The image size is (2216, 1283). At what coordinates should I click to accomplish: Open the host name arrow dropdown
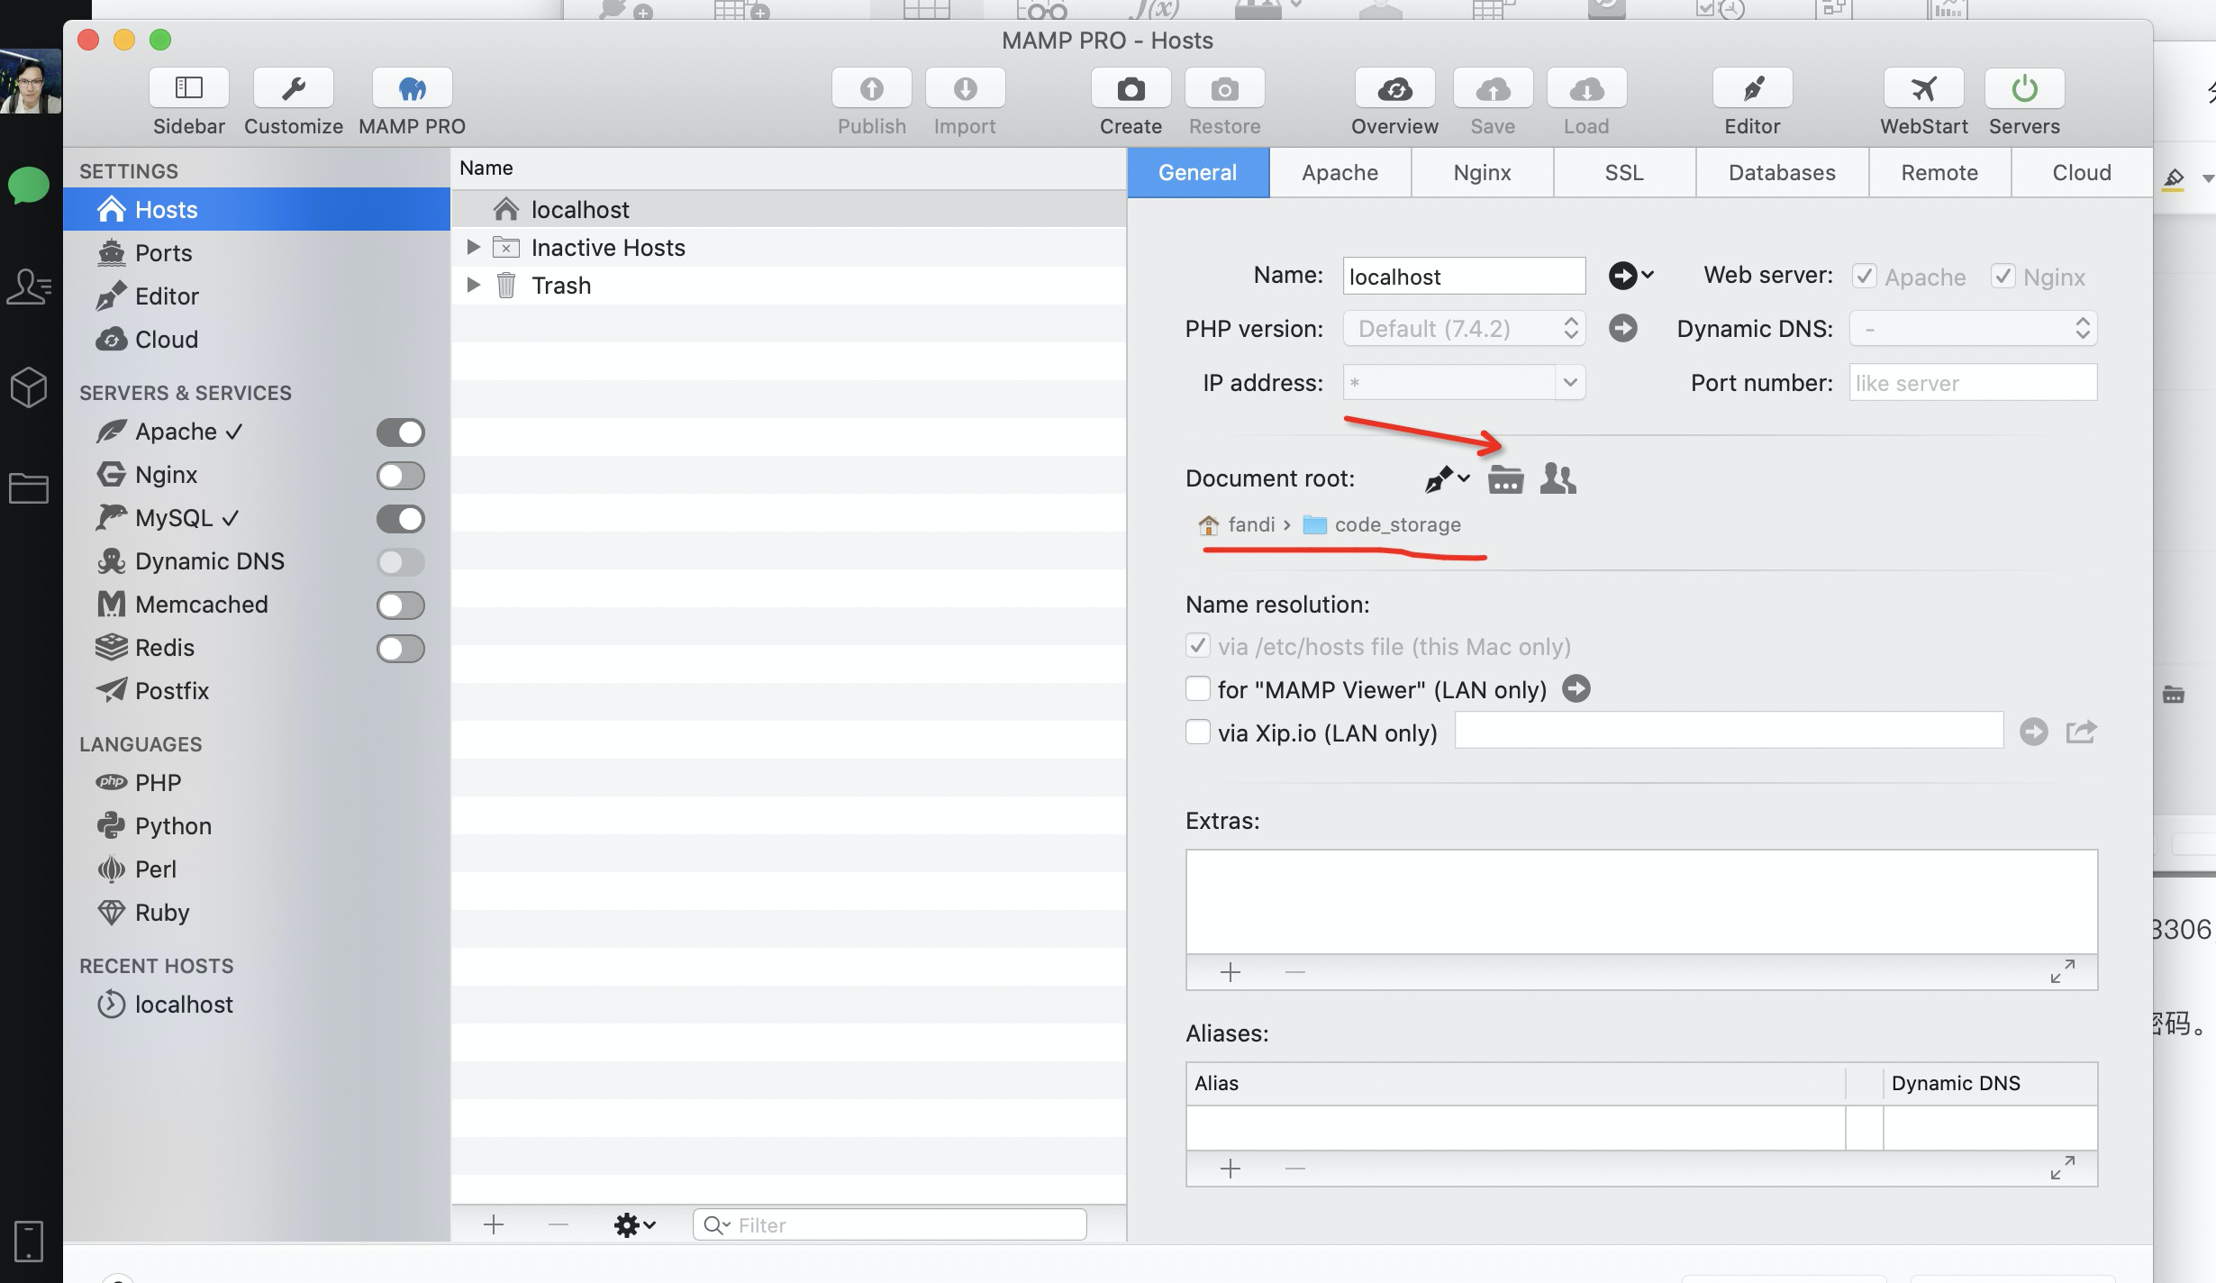pyautogui.click(x=1631, y=275)
